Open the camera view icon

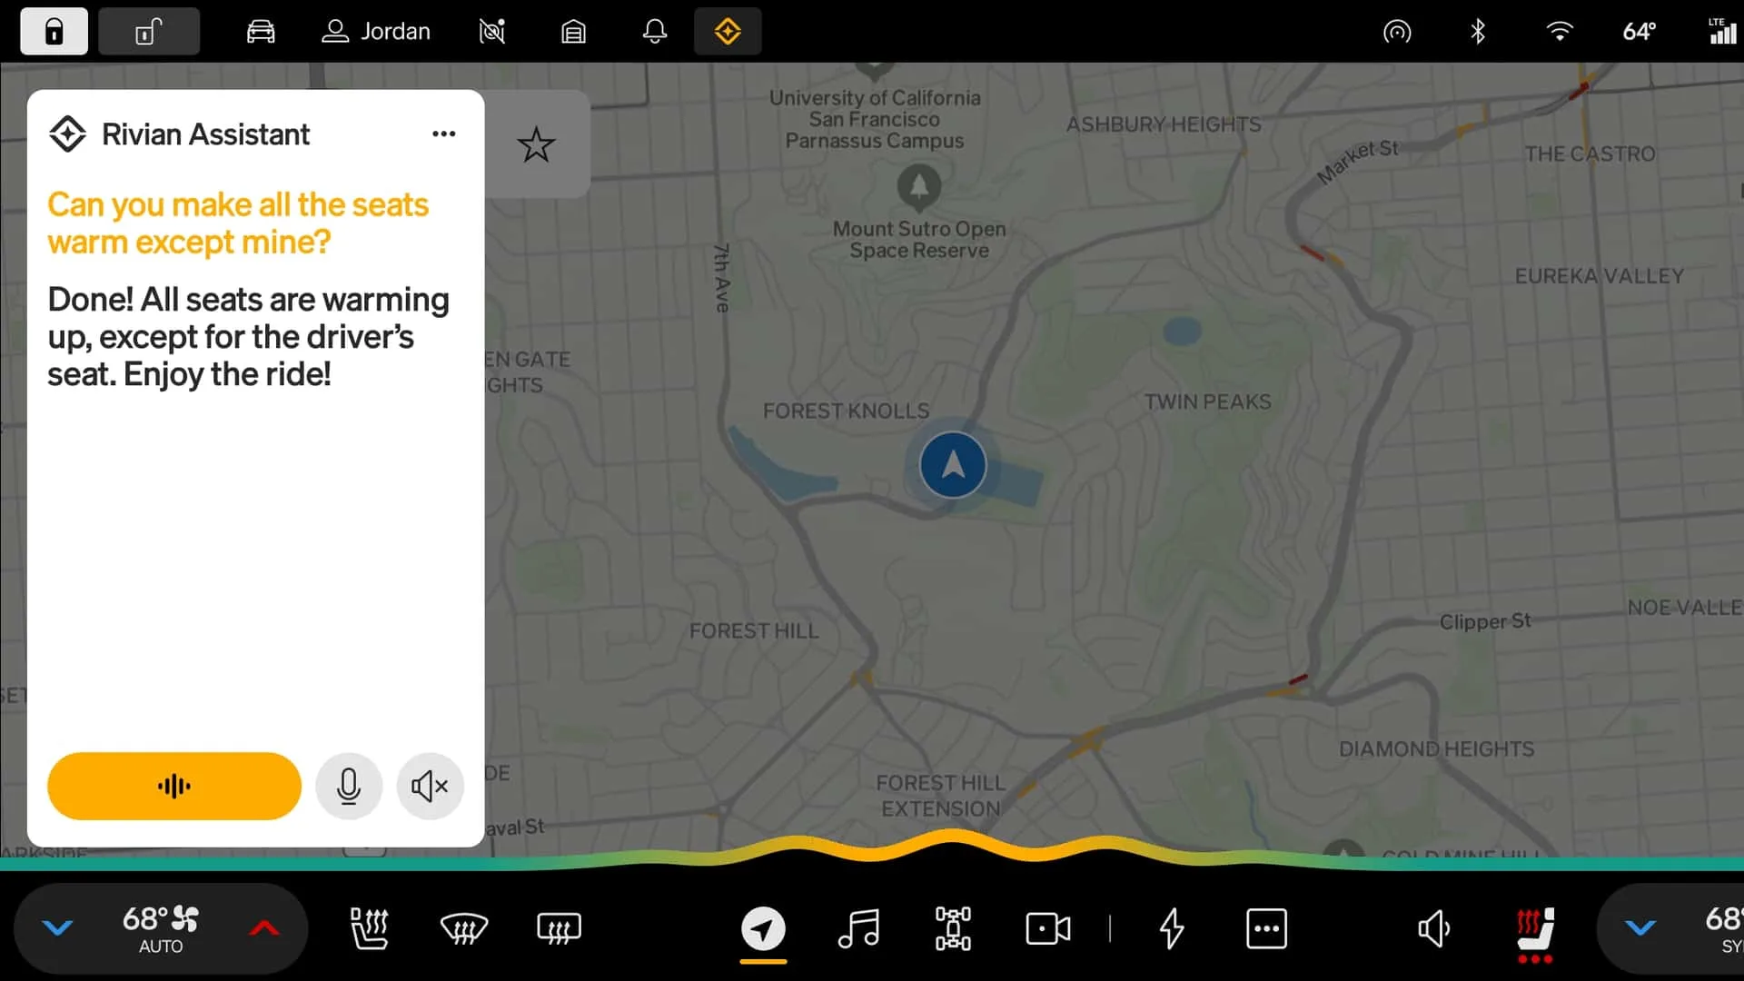(1047, 928)
